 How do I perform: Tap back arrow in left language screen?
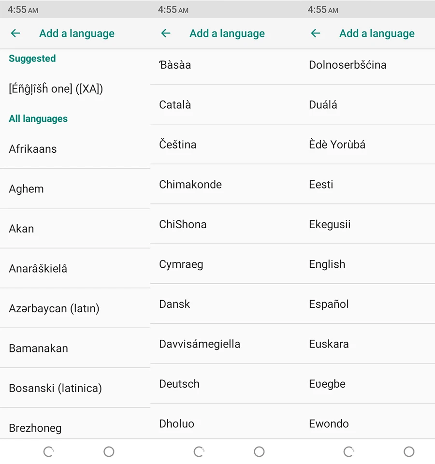coord(15,33)
